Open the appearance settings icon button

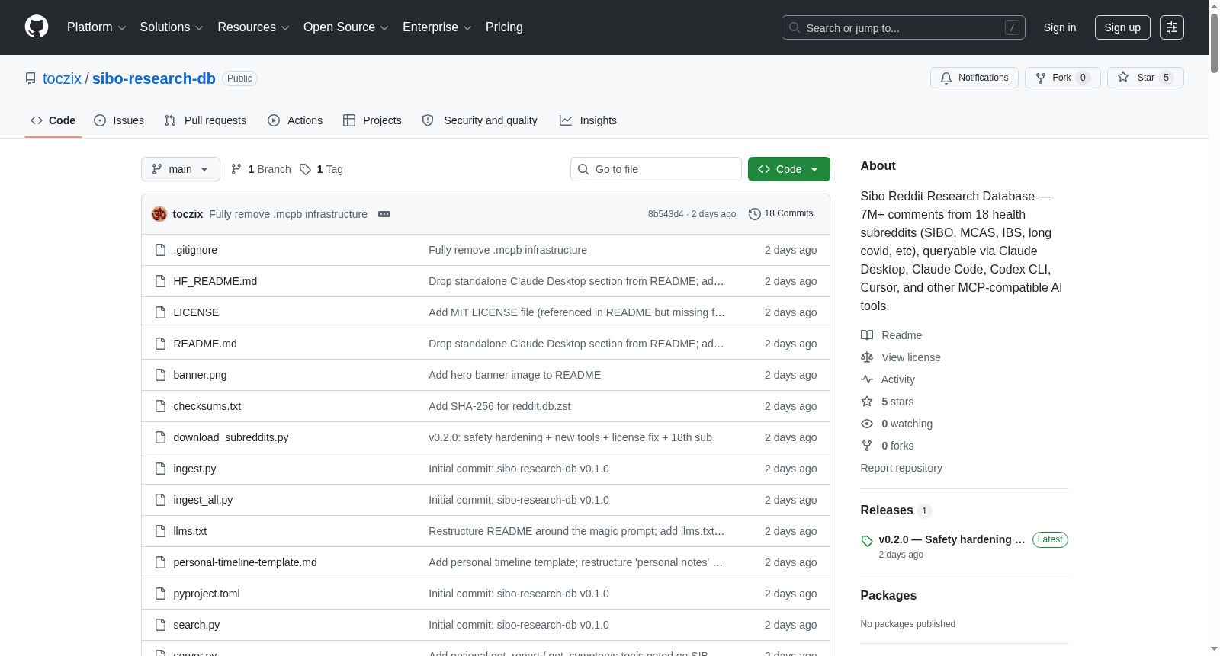click(1172, 27)
